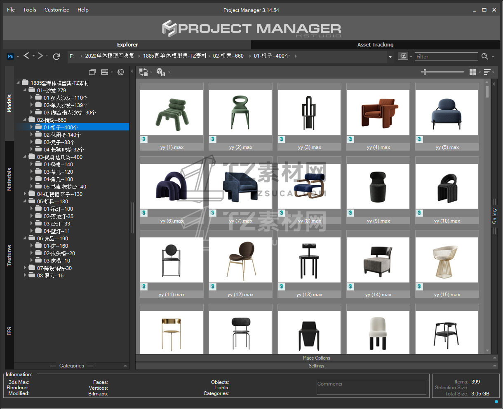Click the filter-by-selection checkmark icon
Screen dimensions: 503x409
point(403,56)
